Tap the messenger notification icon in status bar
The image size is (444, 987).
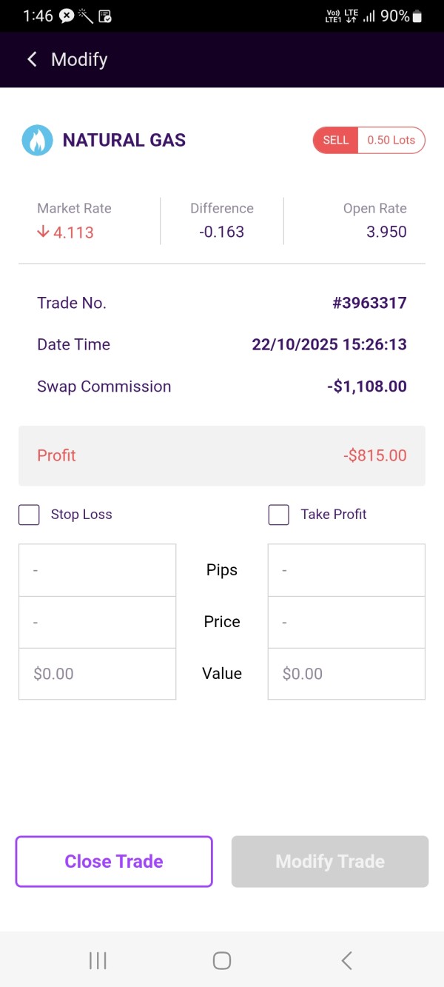click(x=67, y=16)
